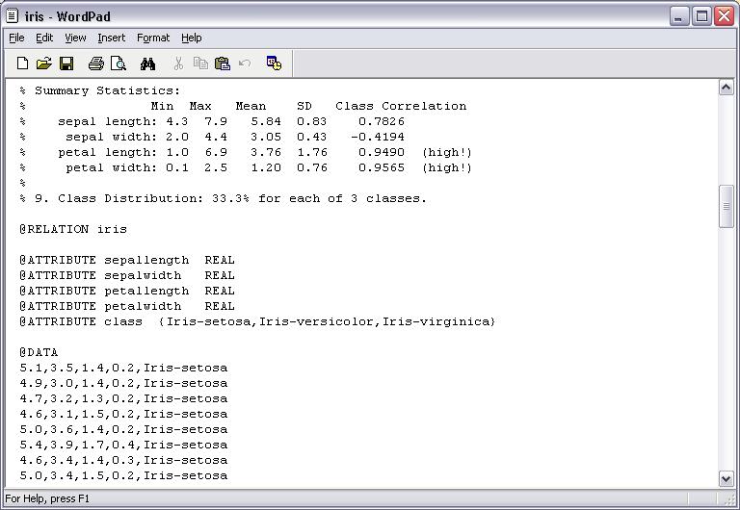Open the Help menu
Image resolution: width=740 pixels, height=510 pixels.
coord(191,38)
